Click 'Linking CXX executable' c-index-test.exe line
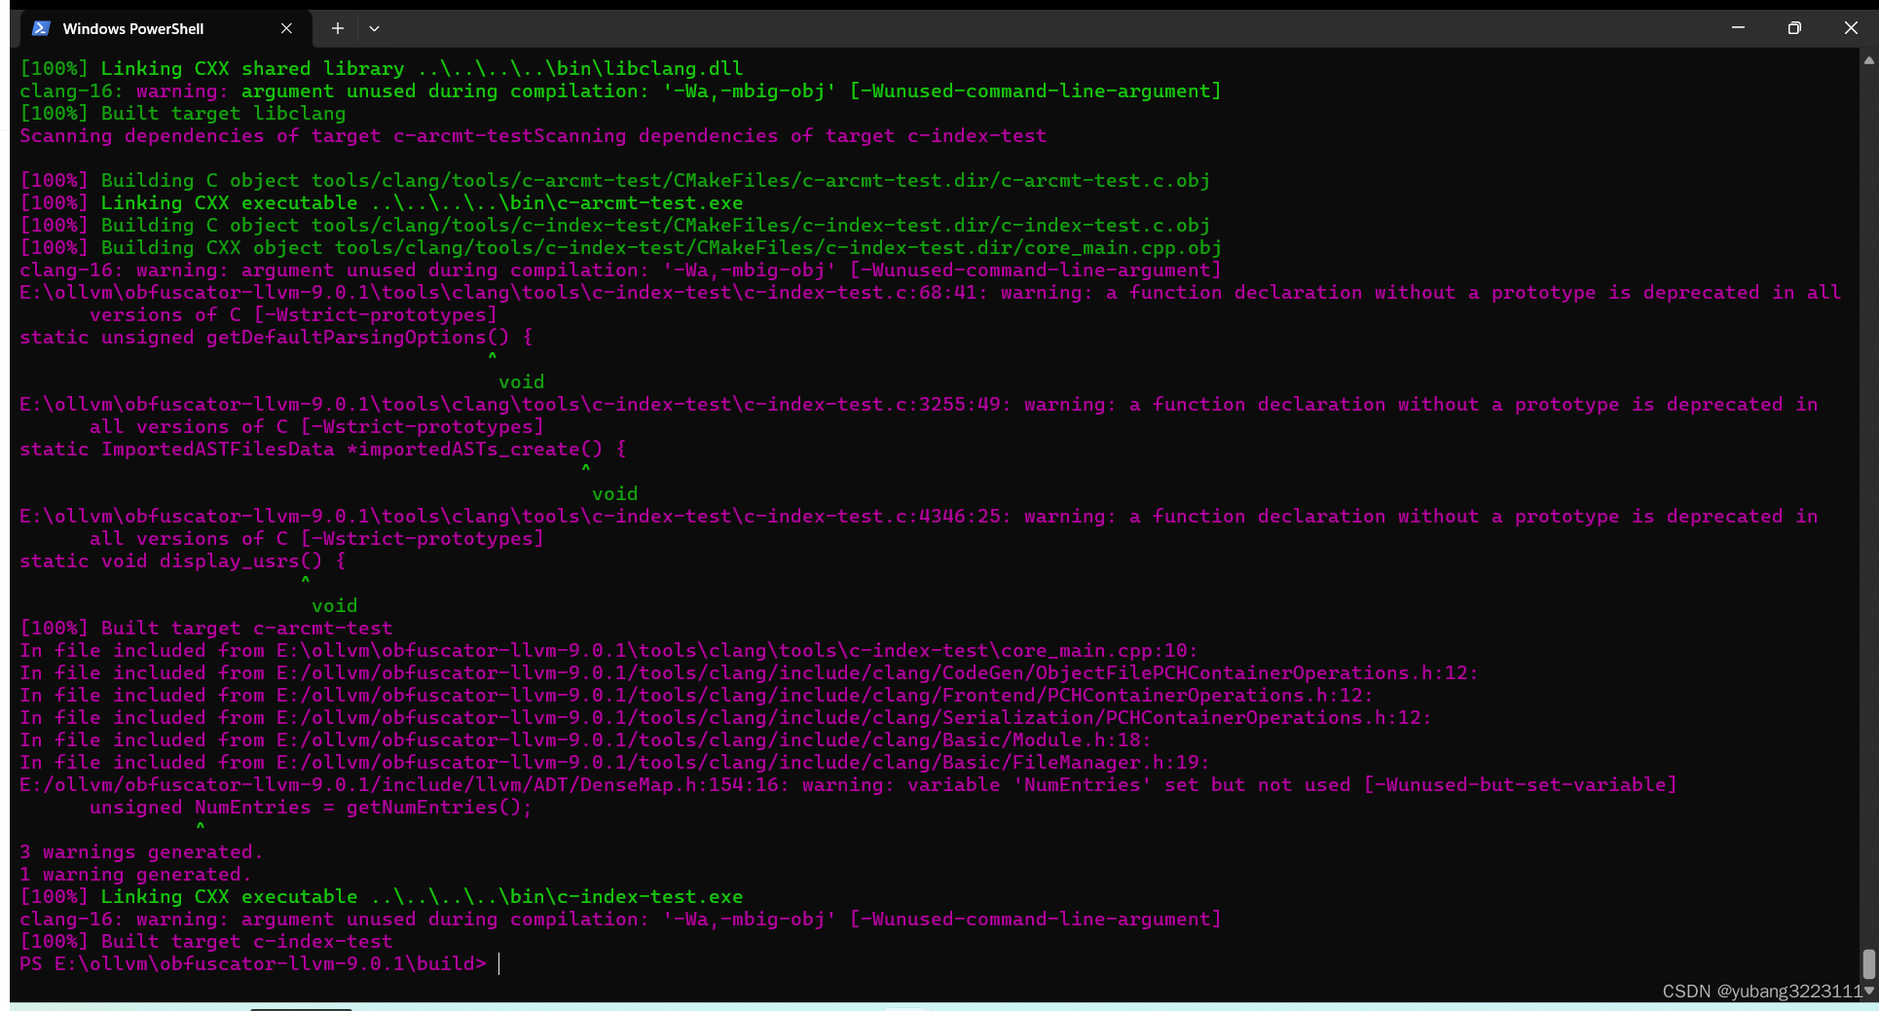 point(382,897)
